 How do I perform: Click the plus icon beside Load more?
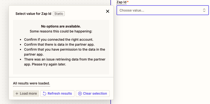tap(17, 94)
